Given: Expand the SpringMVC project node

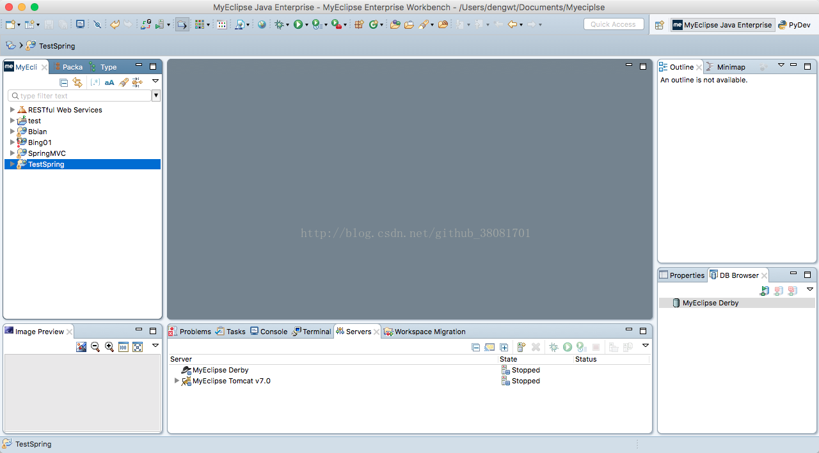Looking at the screenshot, I should pos(12,153).
